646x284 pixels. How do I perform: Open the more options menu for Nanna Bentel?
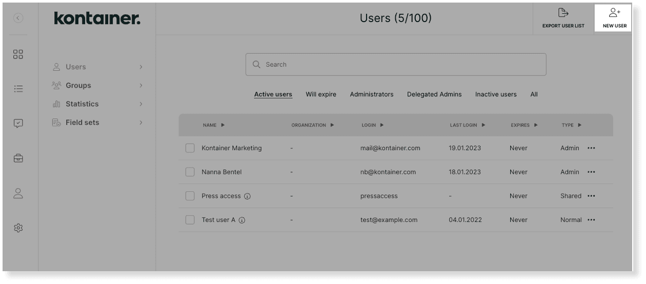point(591,172)
